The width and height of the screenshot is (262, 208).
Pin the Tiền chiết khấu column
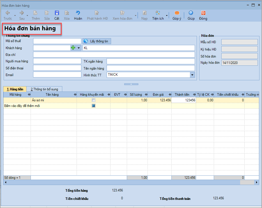tap(243, 95)
